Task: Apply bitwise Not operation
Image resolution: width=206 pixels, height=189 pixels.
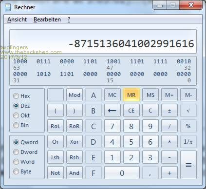Action: coord(56,173)
